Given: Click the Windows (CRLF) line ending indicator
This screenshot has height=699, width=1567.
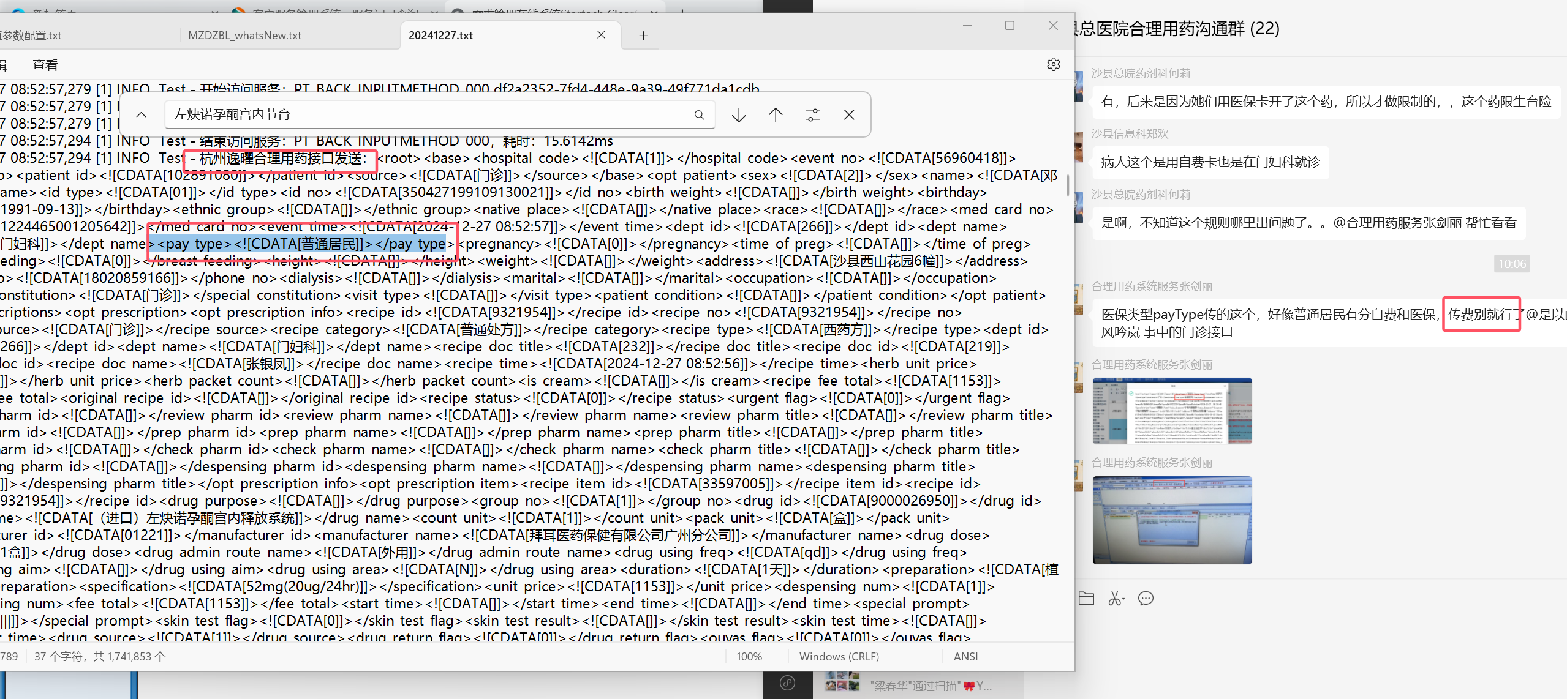Looking at the screenshot, I should (x=839, y=656).
